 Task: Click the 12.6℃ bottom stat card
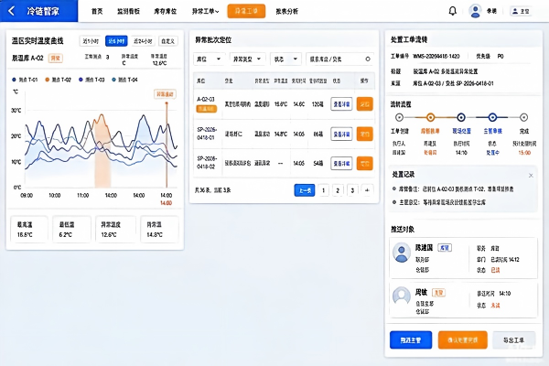click(115, 230)
